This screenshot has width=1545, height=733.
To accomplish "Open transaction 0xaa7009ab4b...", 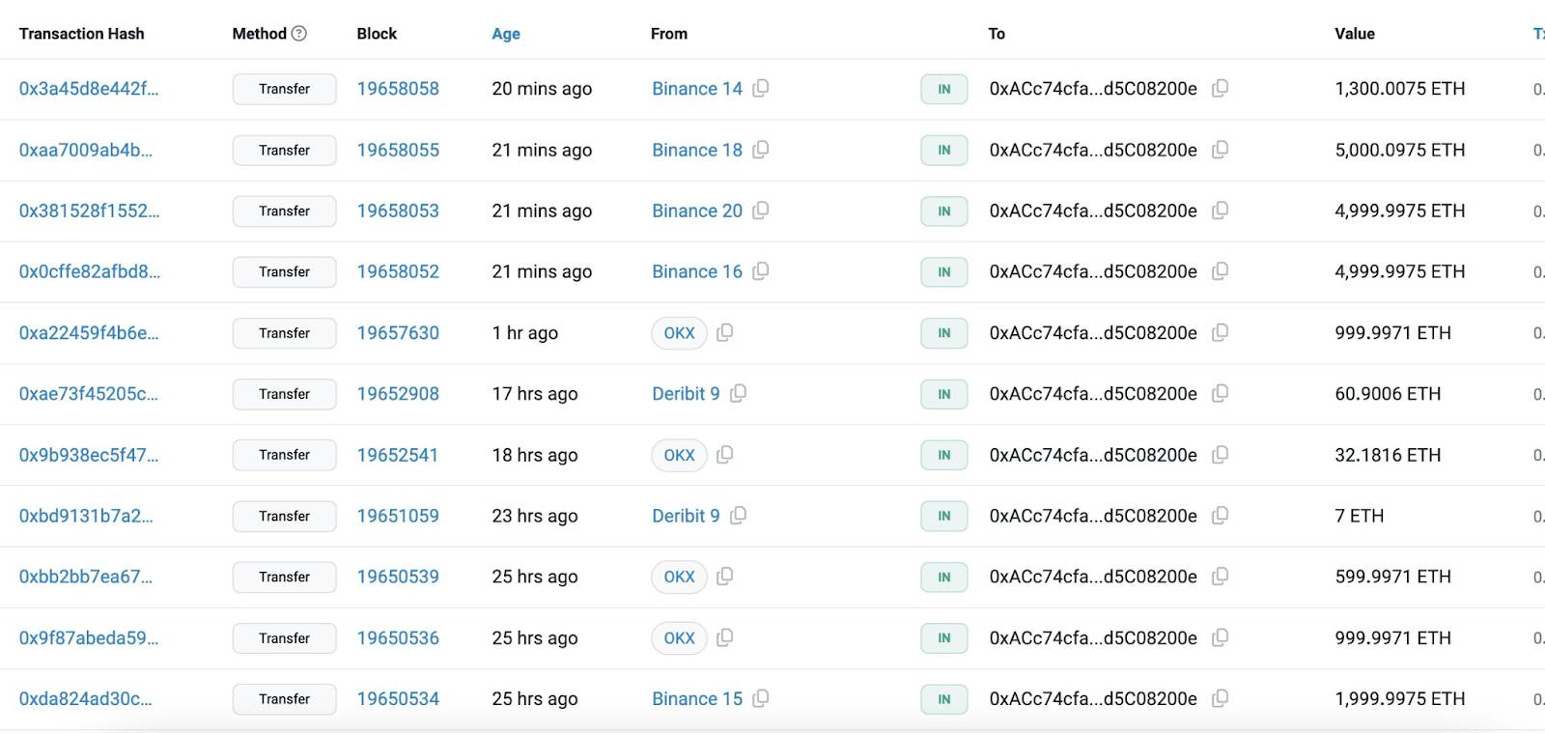I will click(x=86, y=150).
